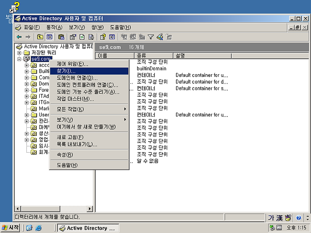Select 여기에서 창 새로 만들기(W)
This screenshot has width=311, height=233.
coord(89,127)
